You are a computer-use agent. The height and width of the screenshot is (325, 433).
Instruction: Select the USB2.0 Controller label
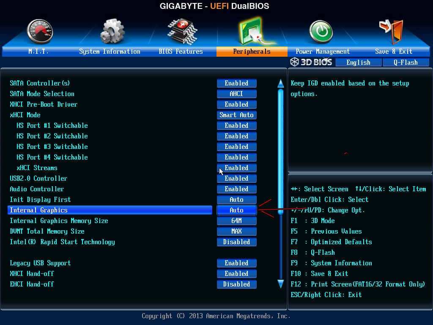(38, 178)
